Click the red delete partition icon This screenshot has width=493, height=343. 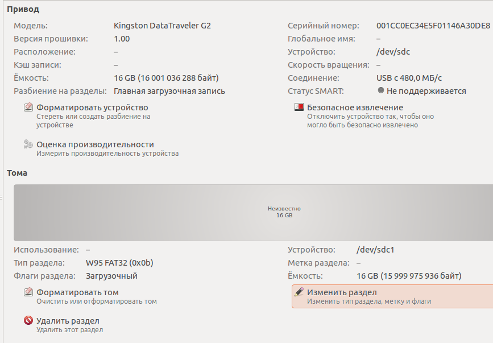click(28, 321)
